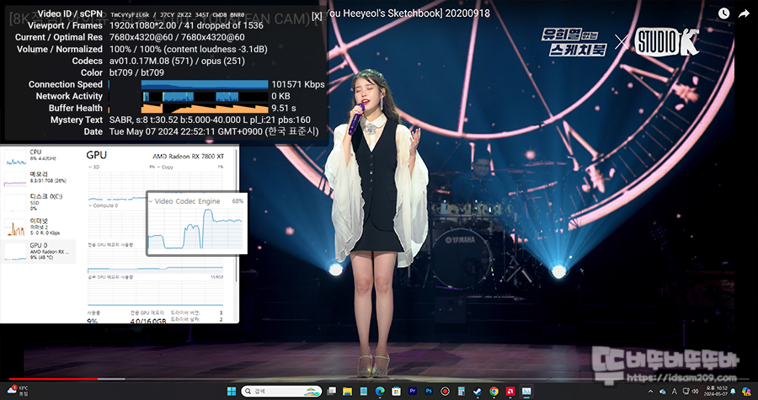Select 디스크 0(C:) in Task Manager sidebar
The width and height of the screenshot is (758, 400).
click(39, 202)
